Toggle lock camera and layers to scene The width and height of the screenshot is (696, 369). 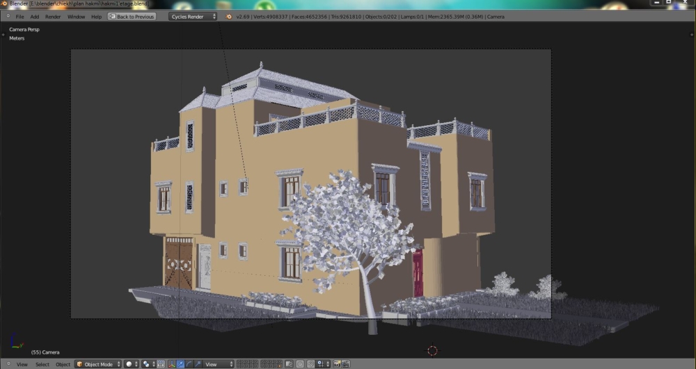[x=289, y=364]
